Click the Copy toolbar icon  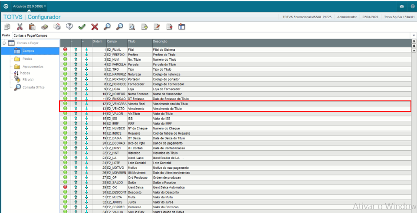[x=7, y=27]
